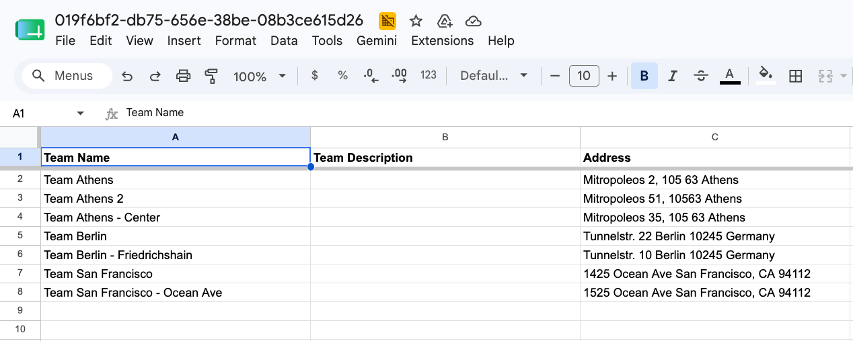Open the Insert menu

point(184,41)
